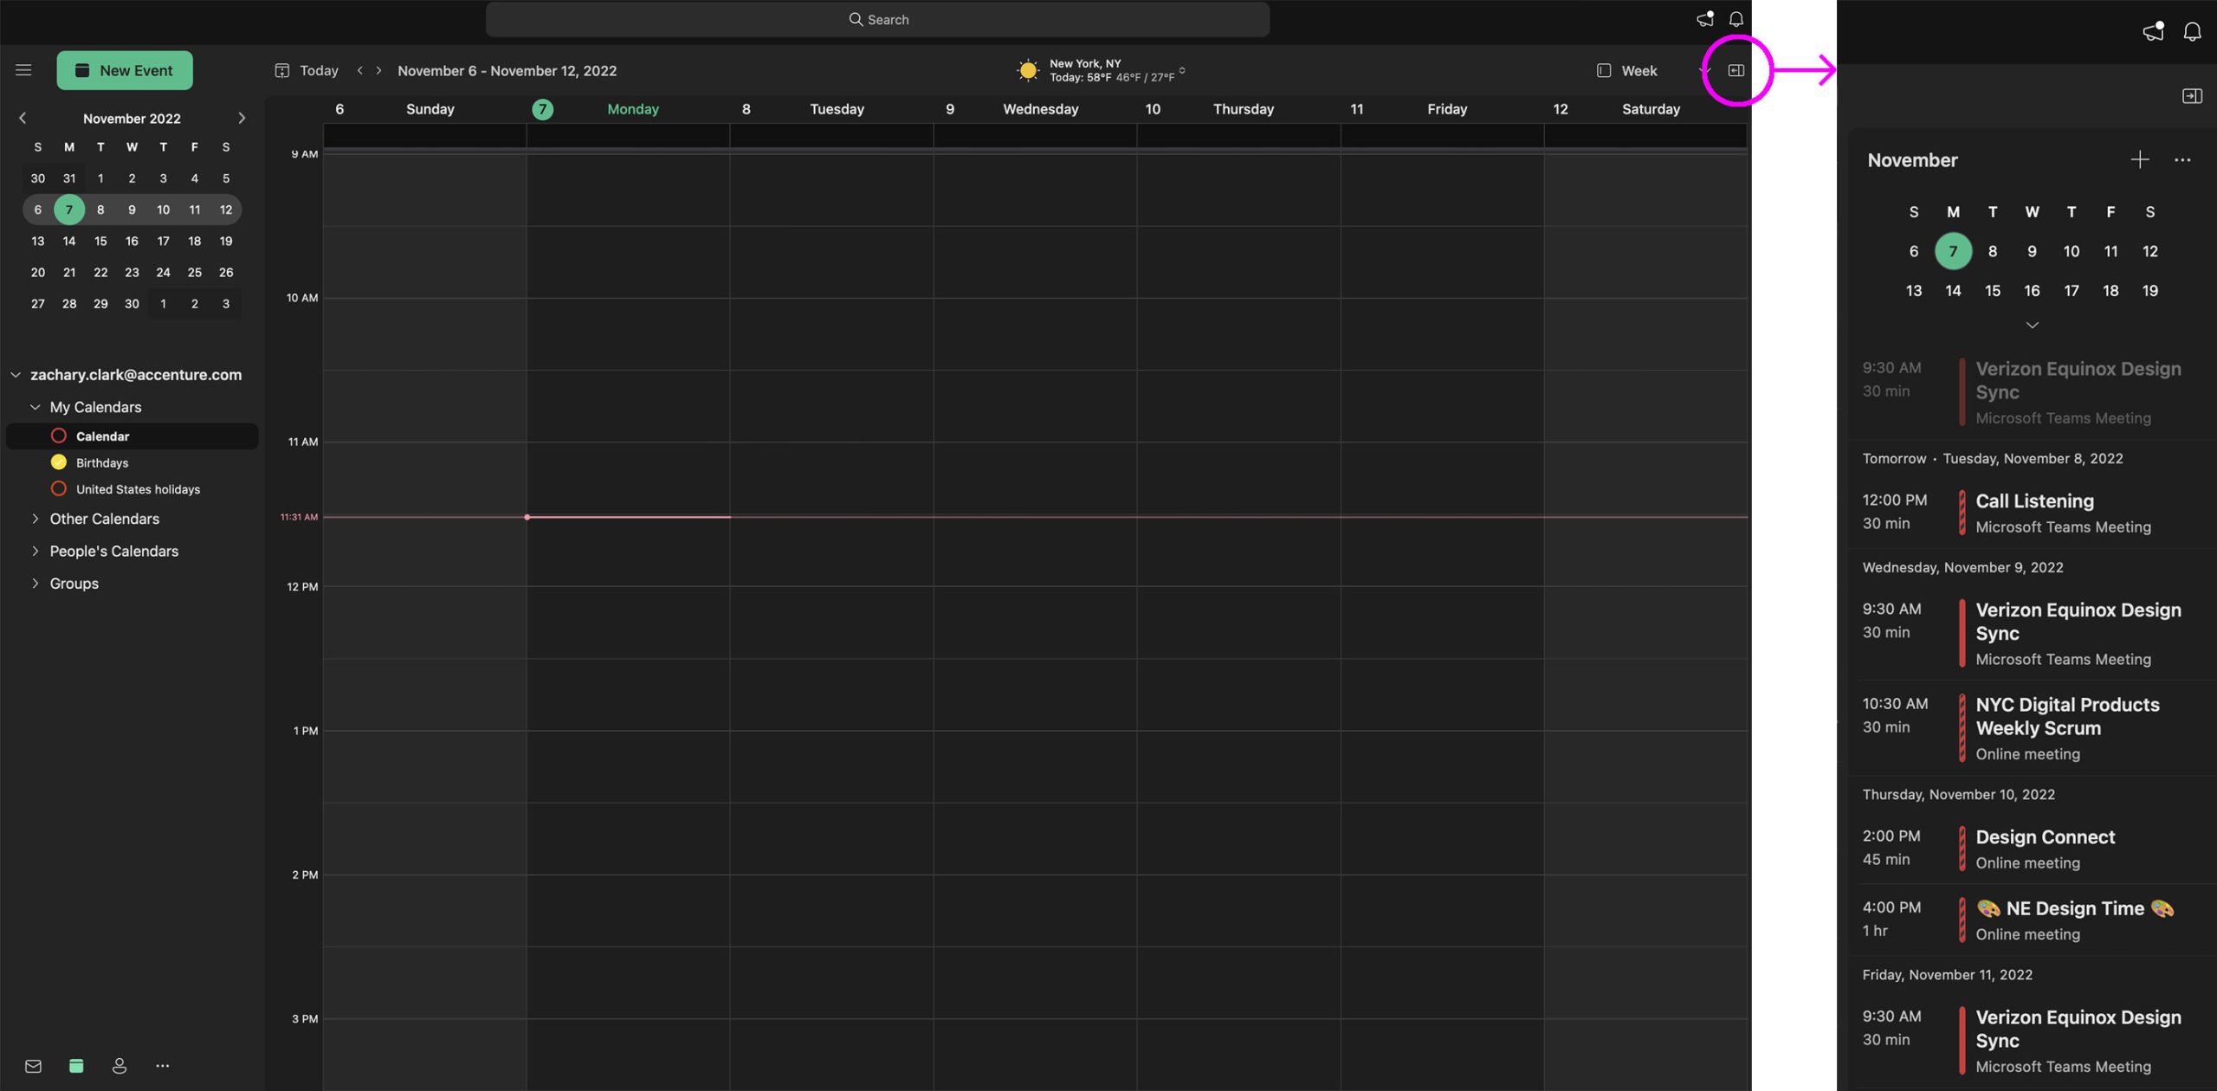Toggle United States holidays calendar circle
The height and width of the screenshot is (1091, 2217).
coord(59,488)
